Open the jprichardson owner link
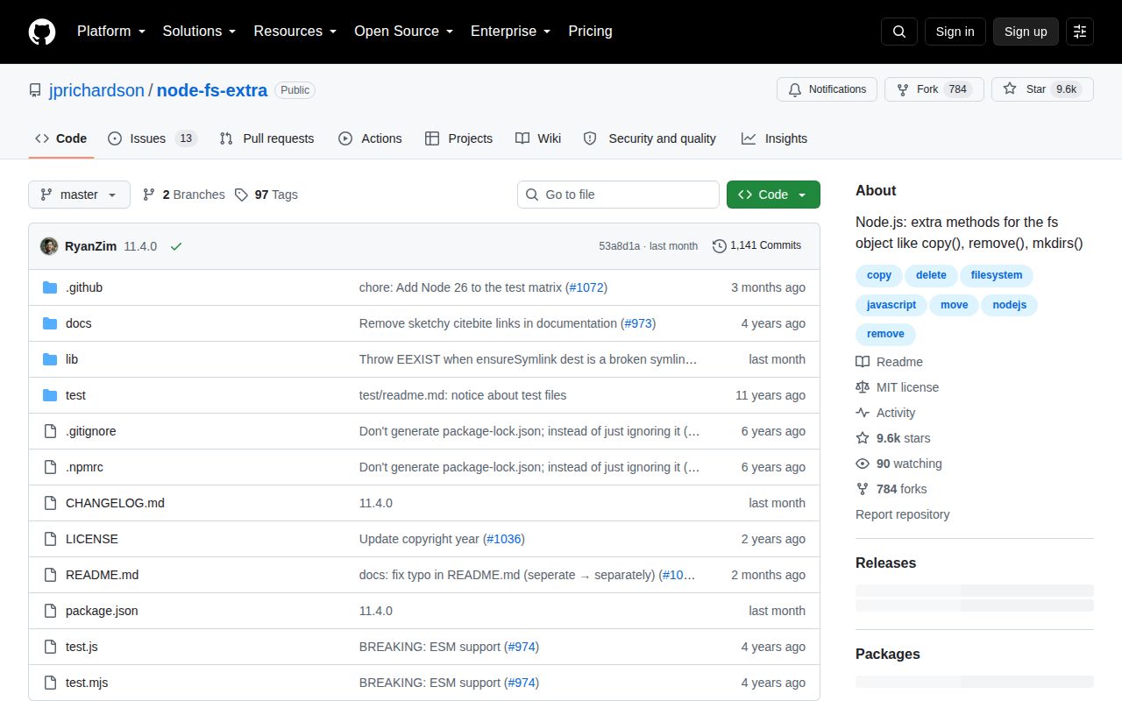Viewport: 1122px width, 701px height. coord(96,90)
